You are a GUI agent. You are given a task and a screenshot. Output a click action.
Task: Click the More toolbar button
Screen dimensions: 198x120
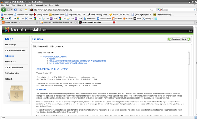tap(137, 18)
